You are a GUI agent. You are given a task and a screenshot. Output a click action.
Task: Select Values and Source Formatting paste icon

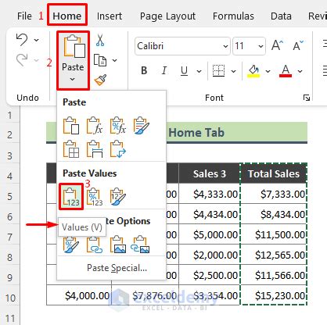coord(118,197)
